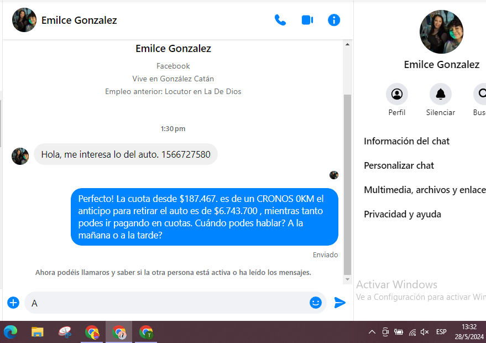
Task: Open the large profile picture in side panel
Action: 441,32
